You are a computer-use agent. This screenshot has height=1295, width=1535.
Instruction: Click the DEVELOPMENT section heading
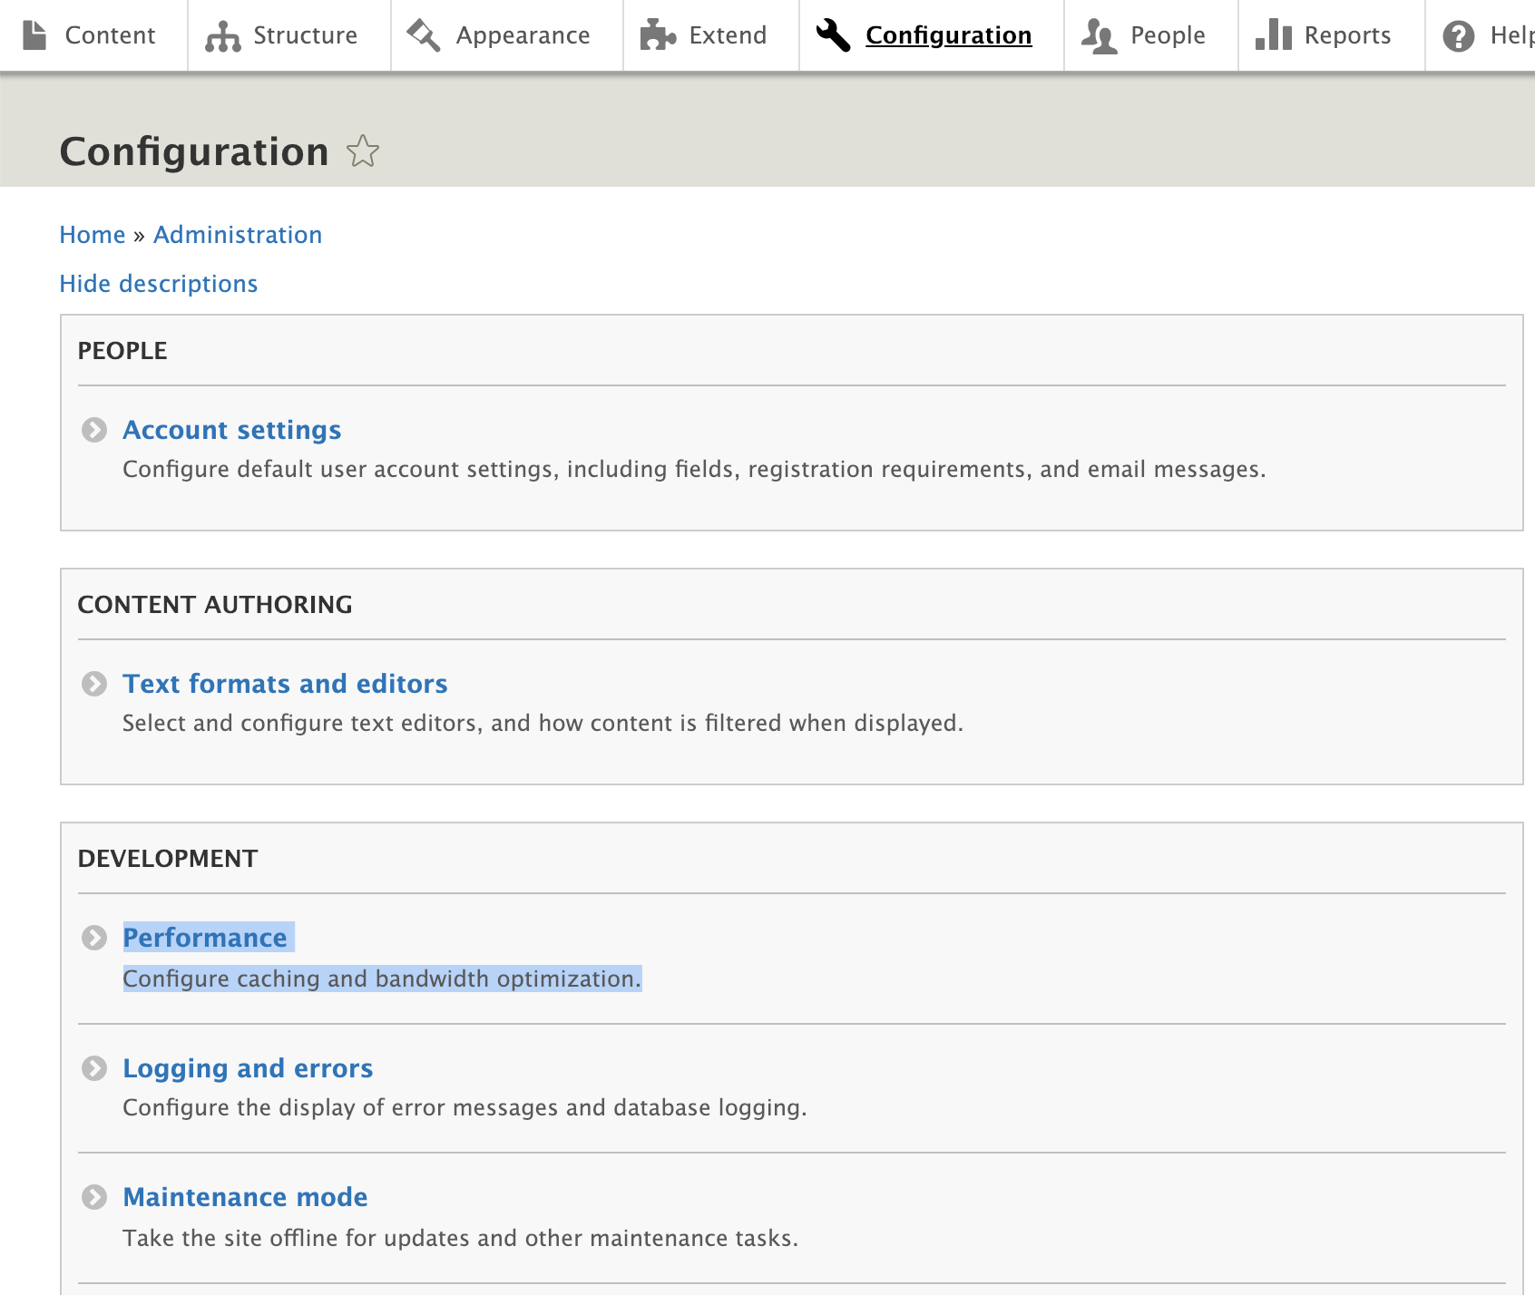168,859
